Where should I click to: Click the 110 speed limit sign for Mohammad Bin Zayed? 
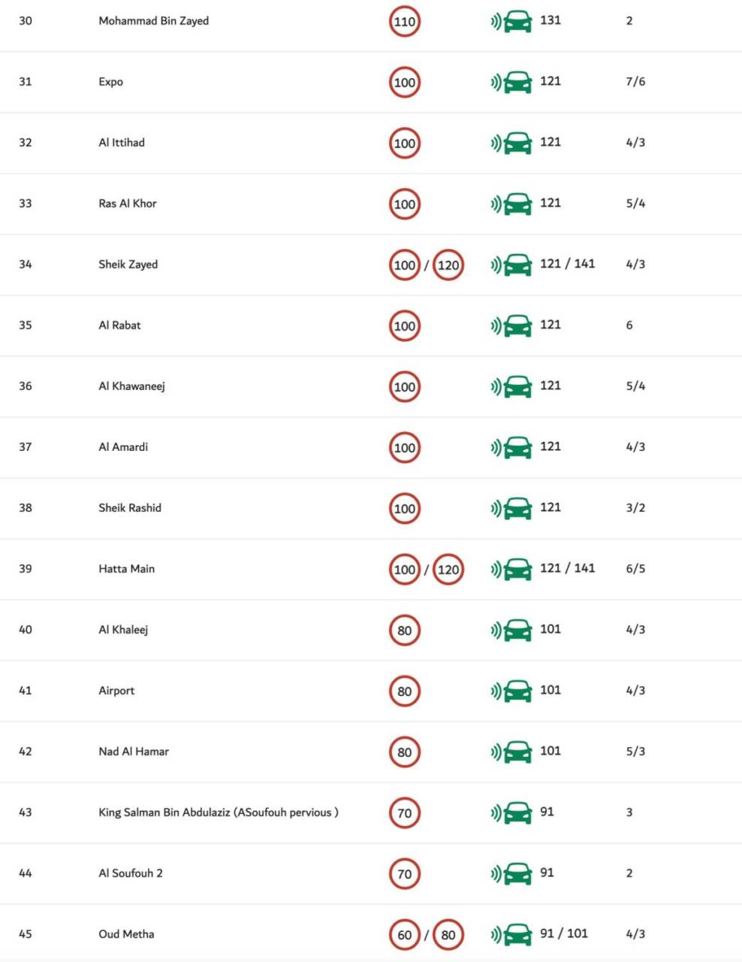click(x=405, y=21)
